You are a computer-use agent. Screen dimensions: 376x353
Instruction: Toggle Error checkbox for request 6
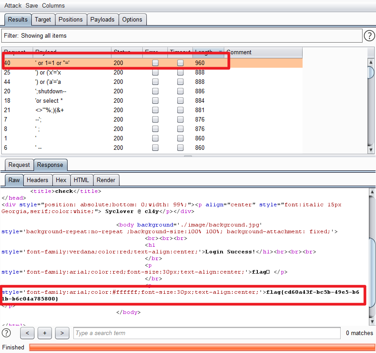pyautogui.click(x=155, y=148)
